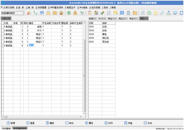Click the 速查 button
Viewport: 184px width, 130px height.
pos(31,123)
